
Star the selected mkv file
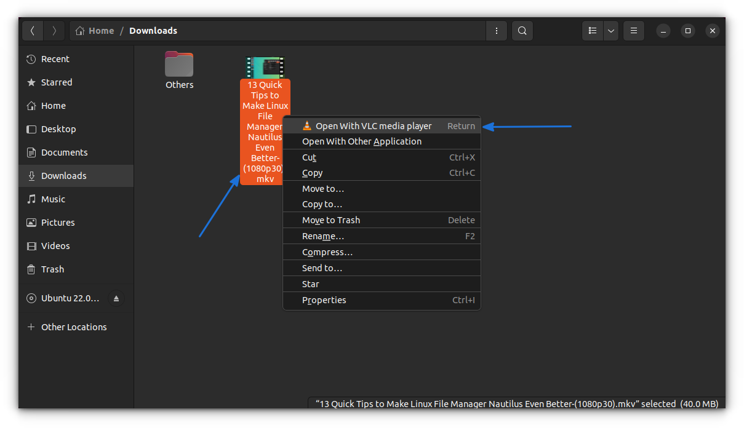coord(310,283)
